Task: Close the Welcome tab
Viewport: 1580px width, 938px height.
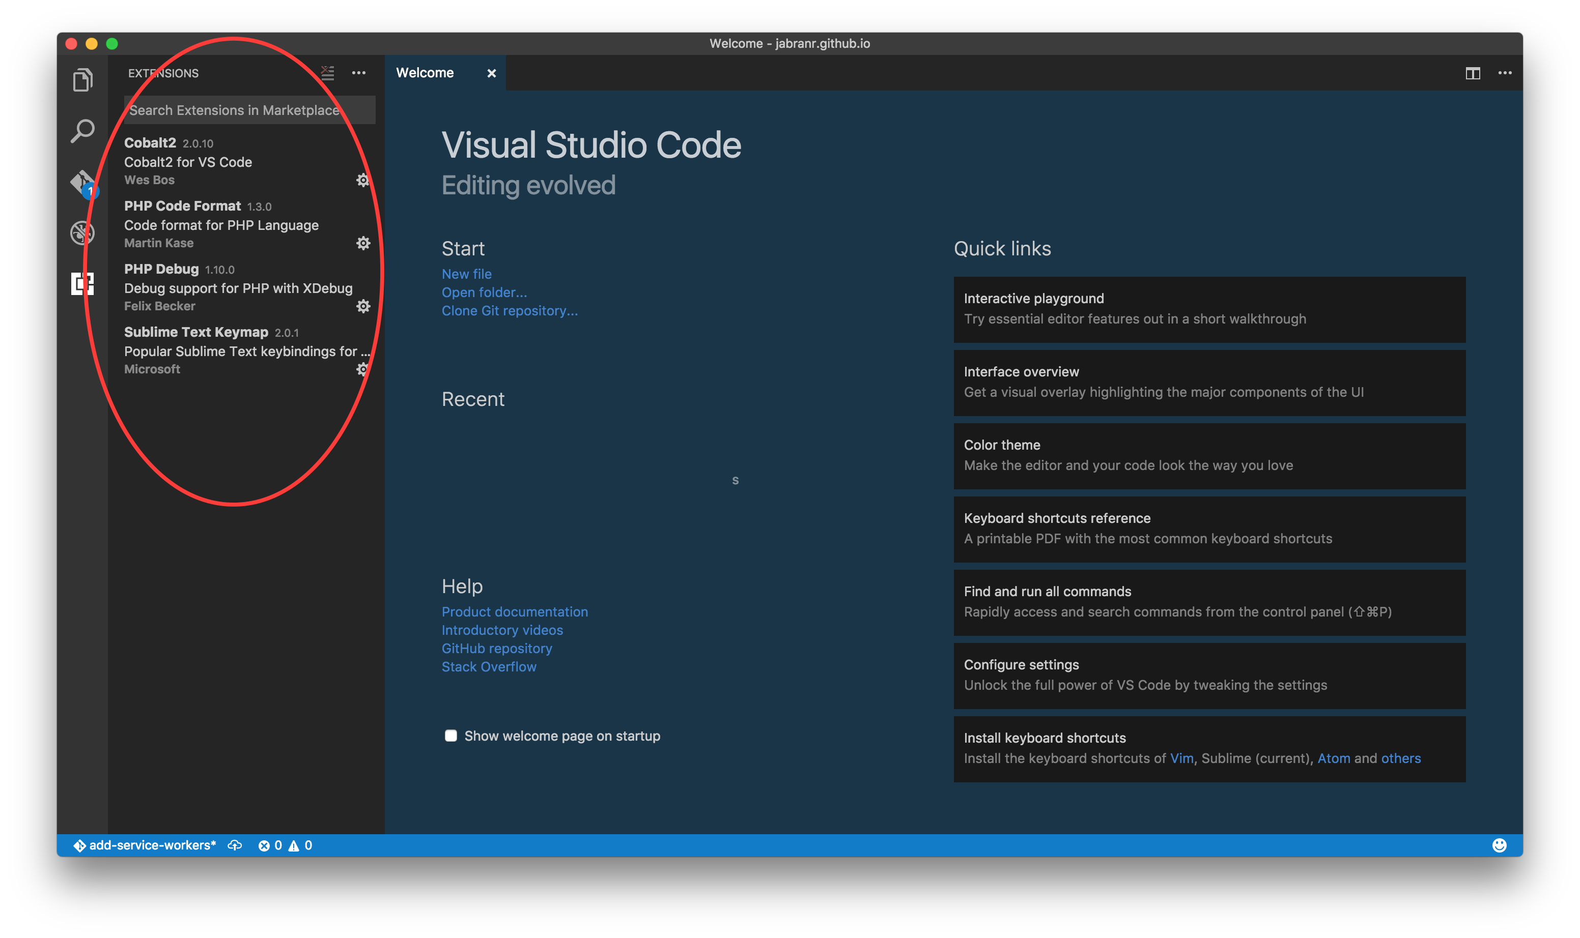Action: tap(491, 73)
